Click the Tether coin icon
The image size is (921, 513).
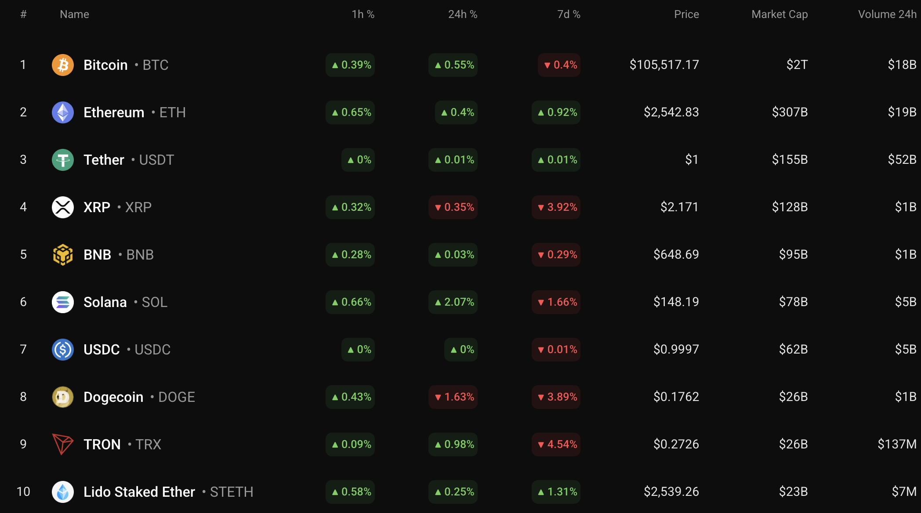pyautogui.click(x=63, y=160)
